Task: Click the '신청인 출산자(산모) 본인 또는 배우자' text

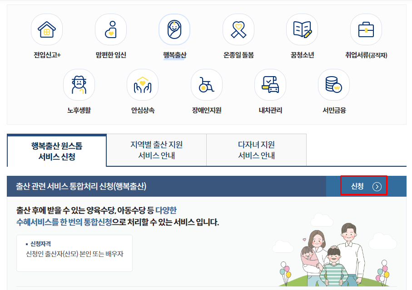Action: (x=74, y=254)
